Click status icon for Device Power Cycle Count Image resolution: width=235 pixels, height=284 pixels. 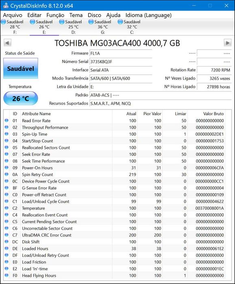click(6, 181)
